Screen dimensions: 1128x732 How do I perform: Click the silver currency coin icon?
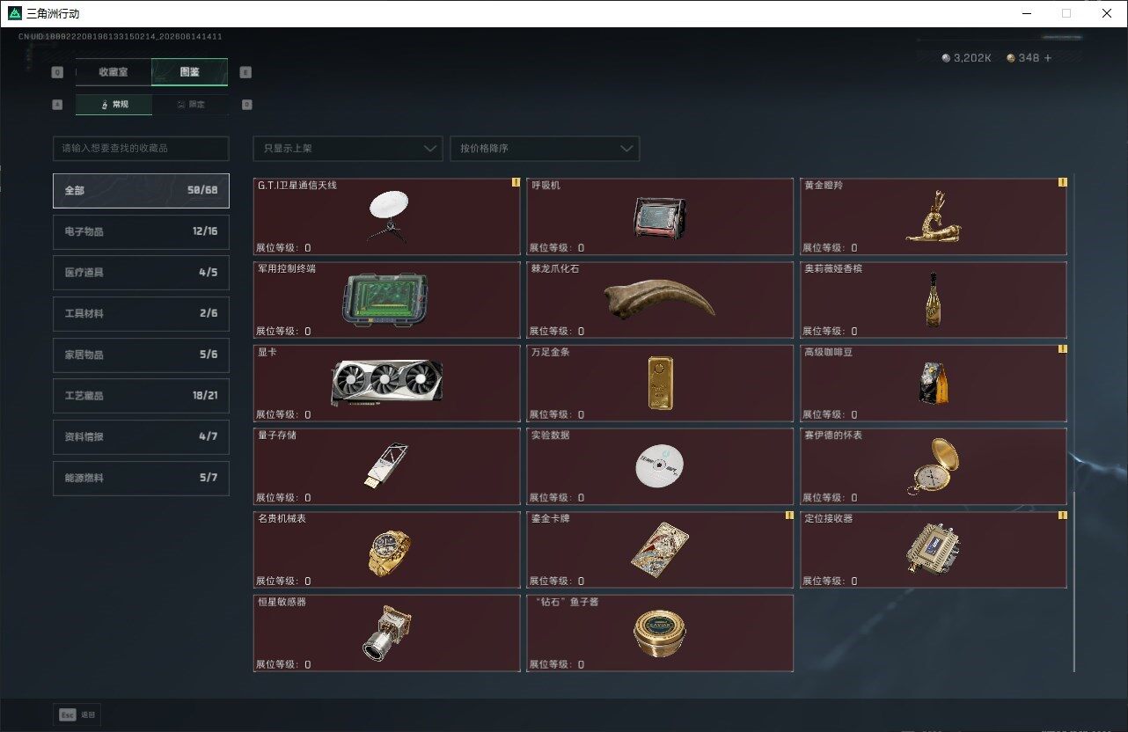click(947, 58)
